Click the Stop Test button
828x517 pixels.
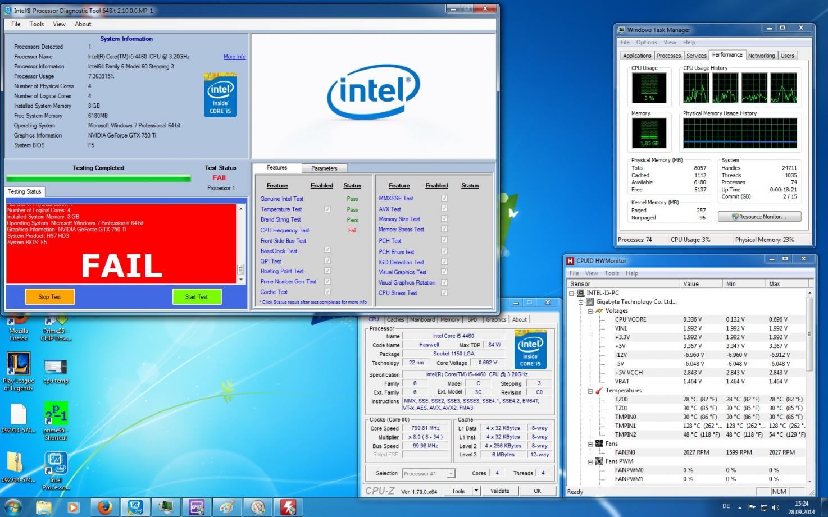tap(50, 296)
